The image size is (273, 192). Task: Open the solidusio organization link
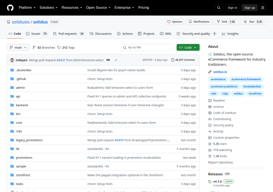coord(21,22)
